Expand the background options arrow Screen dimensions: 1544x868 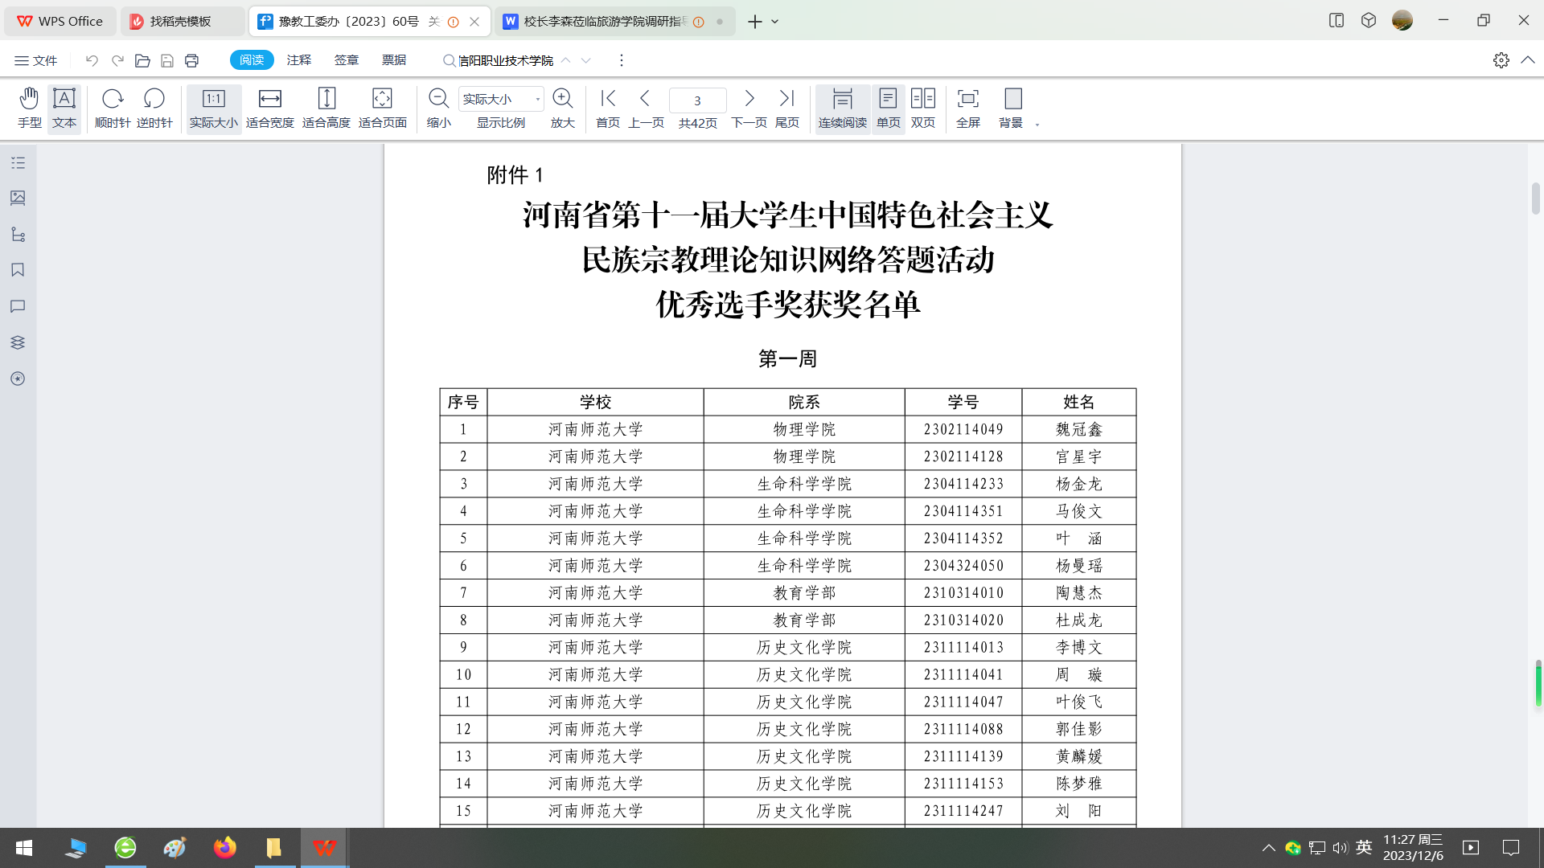coord(1037,125)
